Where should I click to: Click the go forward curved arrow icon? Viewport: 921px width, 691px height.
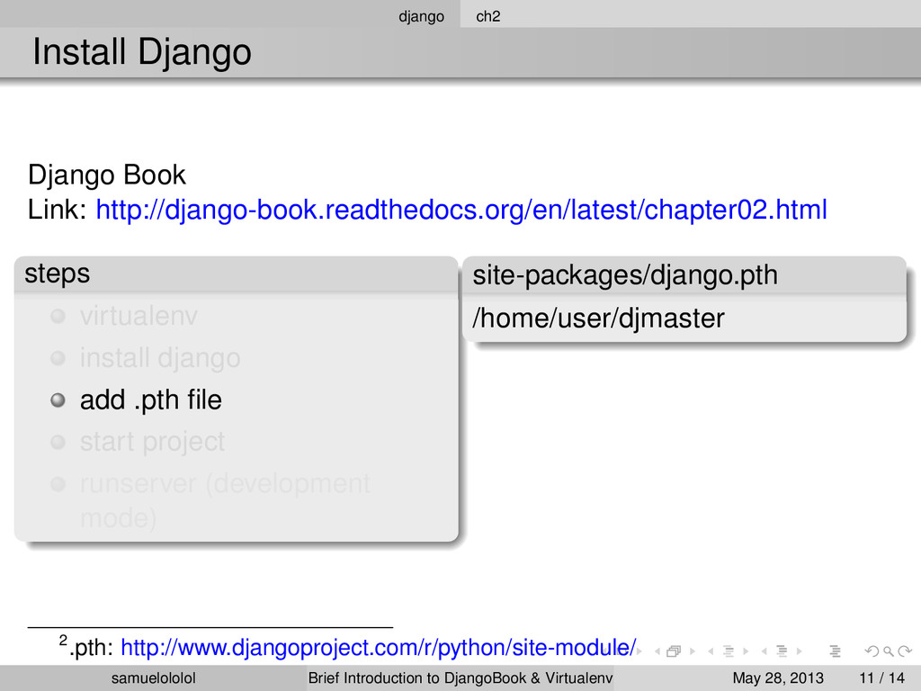[905, 651]
